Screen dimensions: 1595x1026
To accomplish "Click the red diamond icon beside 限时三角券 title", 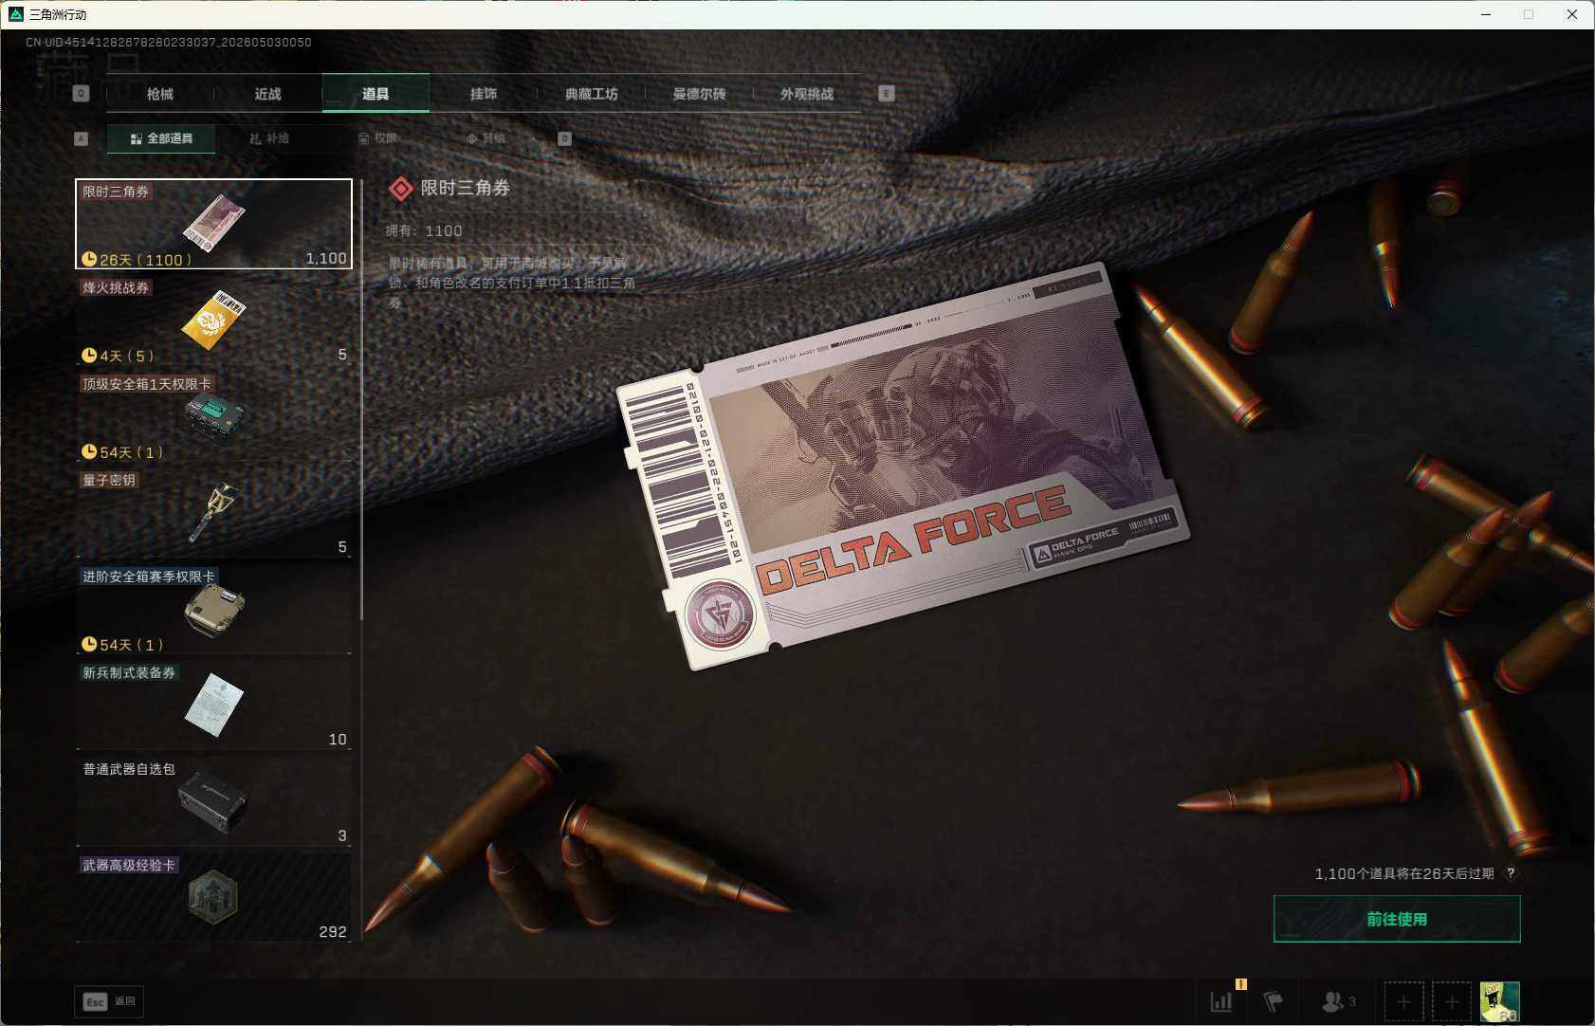I will 401,189.
